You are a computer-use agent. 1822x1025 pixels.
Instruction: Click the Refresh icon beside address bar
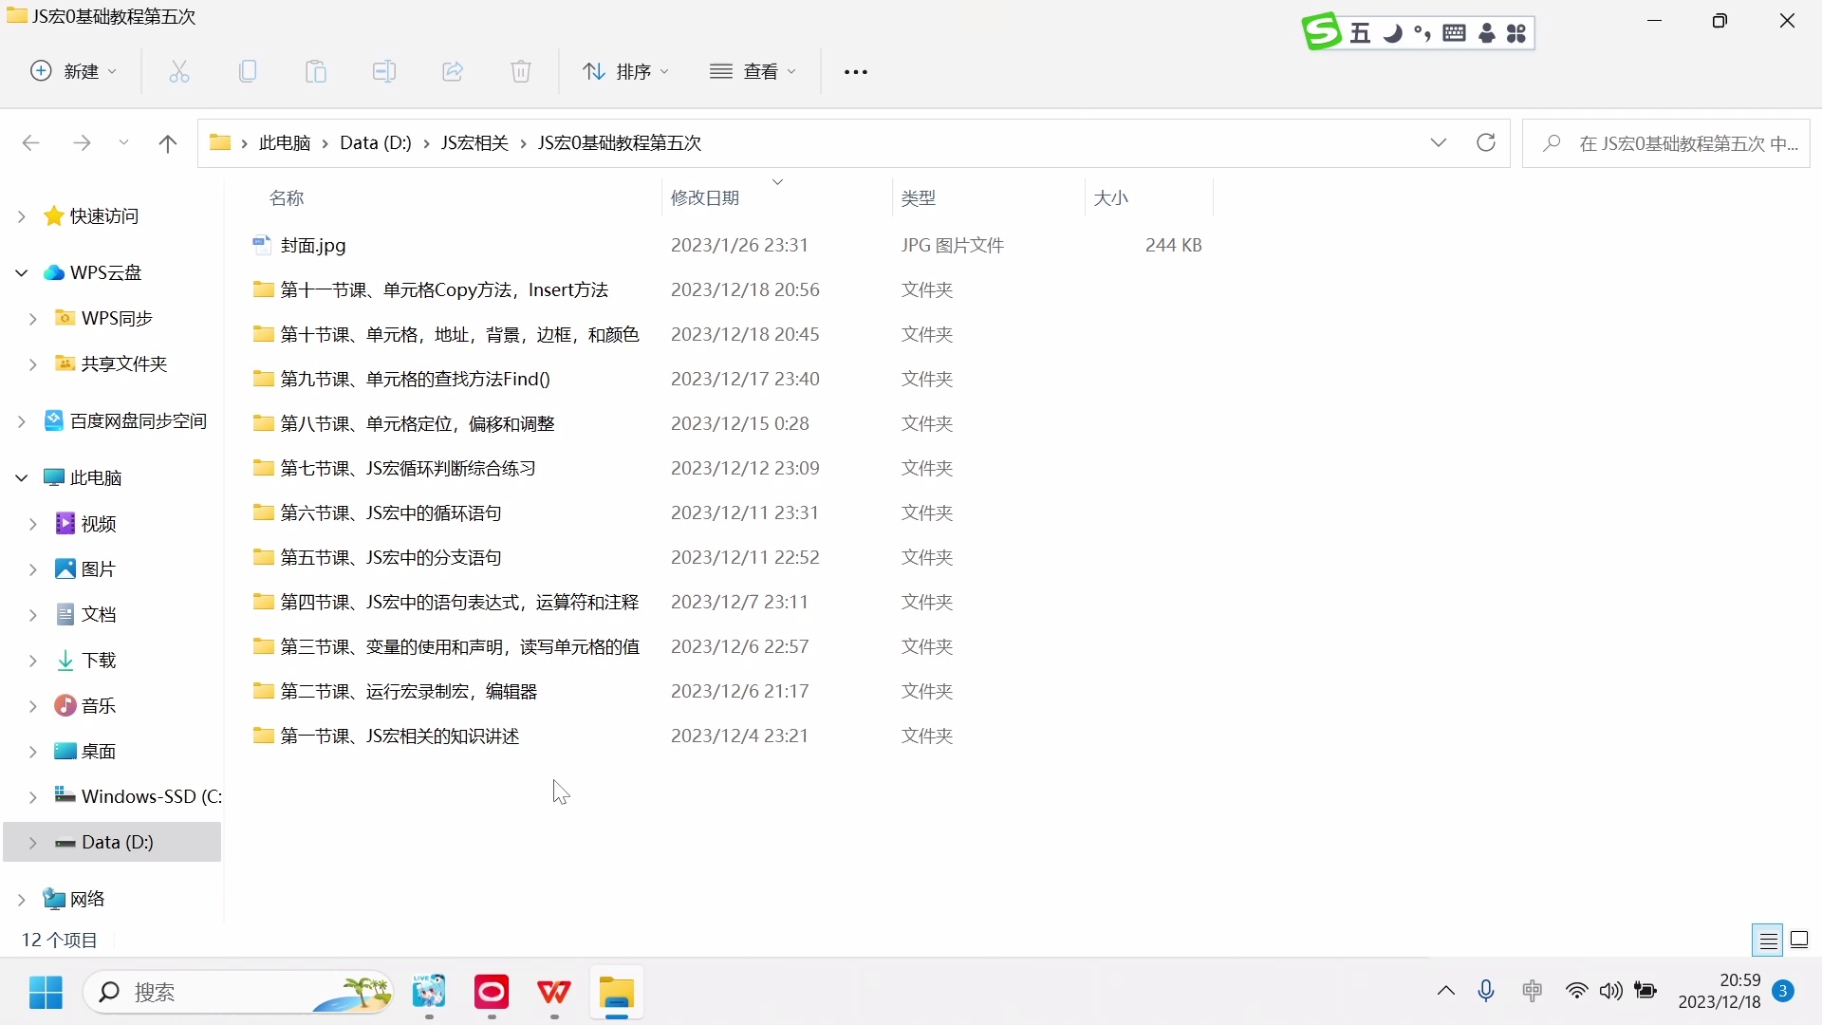(x=1486, y=142)
